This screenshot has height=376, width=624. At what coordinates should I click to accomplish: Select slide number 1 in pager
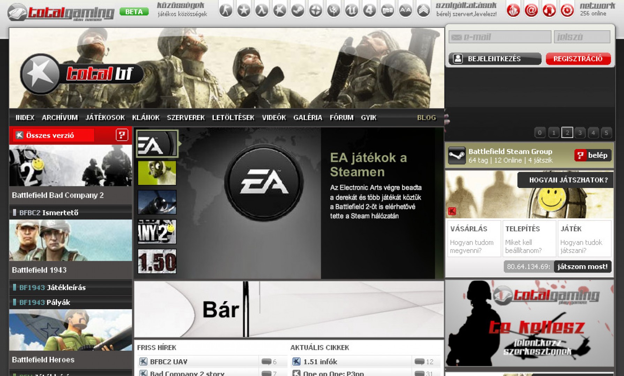(x=554, y=133)
